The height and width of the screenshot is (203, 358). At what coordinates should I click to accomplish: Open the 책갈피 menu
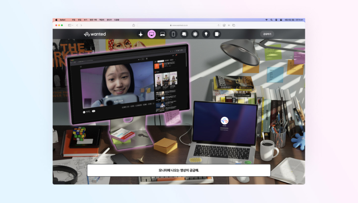pyautogui.click(x=102, y=20)
